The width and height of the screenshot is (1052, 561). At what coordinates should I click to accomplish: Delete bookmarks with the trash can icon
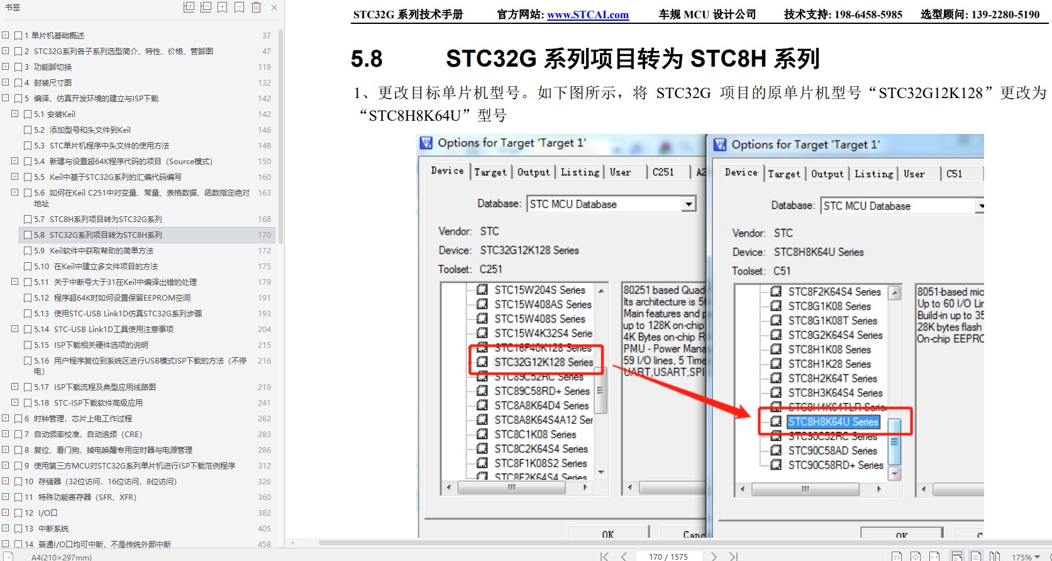tap(257, 7)
